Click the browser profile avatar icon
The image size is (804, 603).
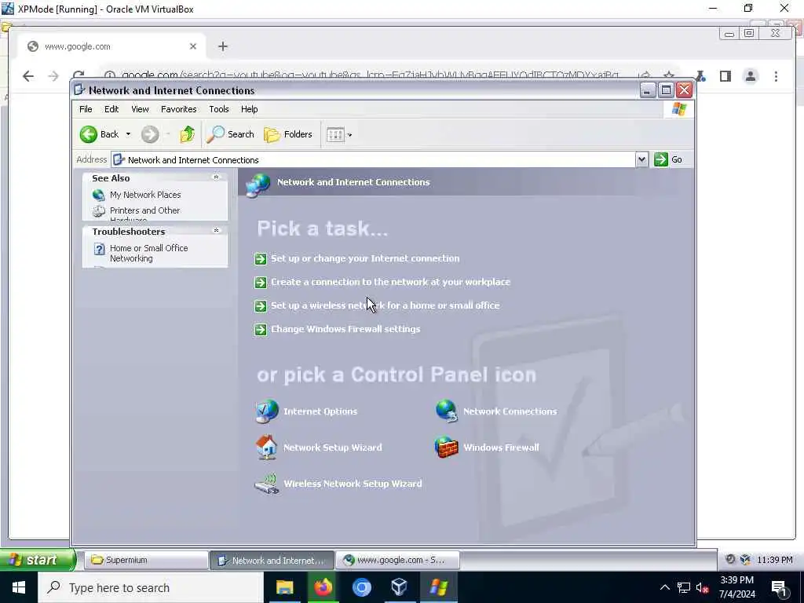click(751, 76)
